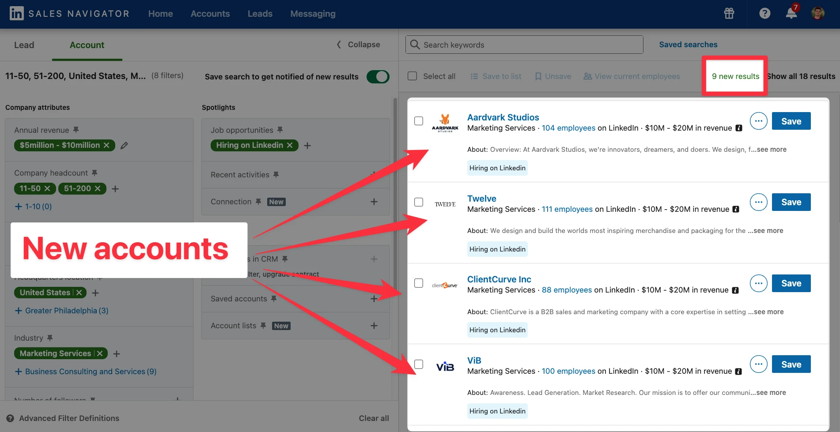Viewport: 840px width, 432px height.
Task: Add Greater Philadelphia location suggestion
Action: pyautogui.click(x=61, y=311)
